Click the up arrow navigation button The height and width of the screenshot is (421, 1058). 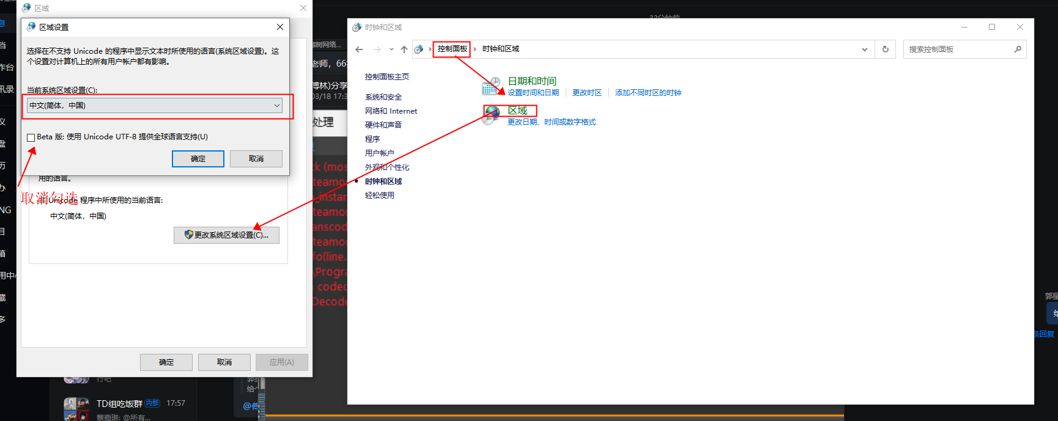pyautogui.click(x=404, y=49)
